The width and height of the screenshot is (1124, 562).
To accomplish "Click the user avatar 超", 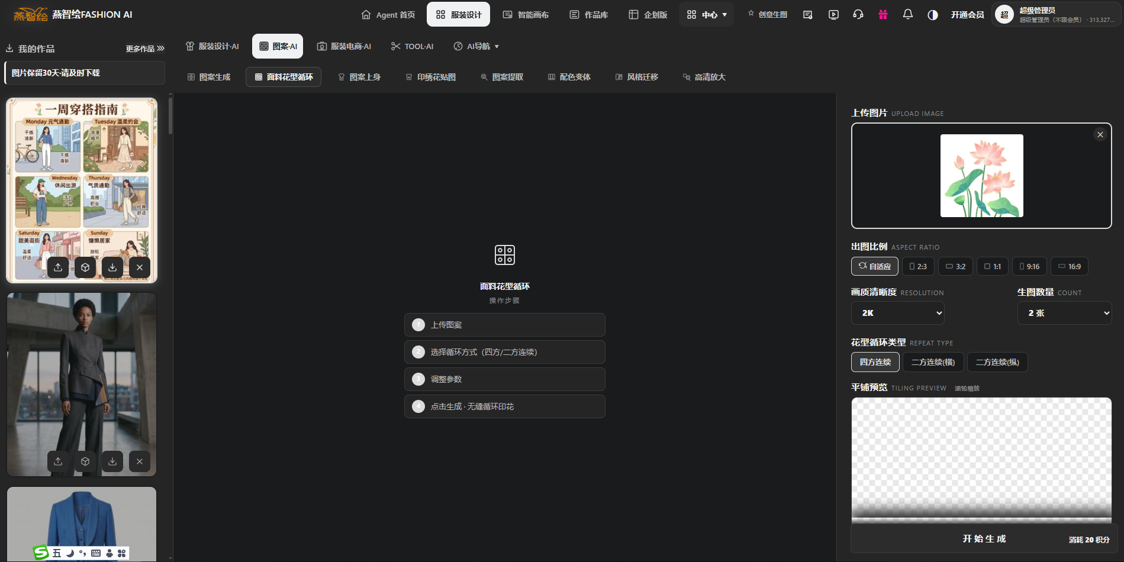I will [x=1004, y=15].
